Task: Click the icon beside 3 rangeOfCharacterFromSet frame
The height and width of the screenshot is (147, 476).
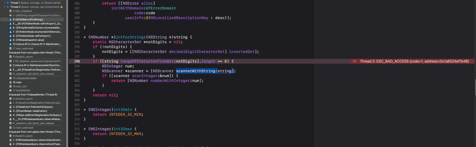Action: click(x=11, y=15)
